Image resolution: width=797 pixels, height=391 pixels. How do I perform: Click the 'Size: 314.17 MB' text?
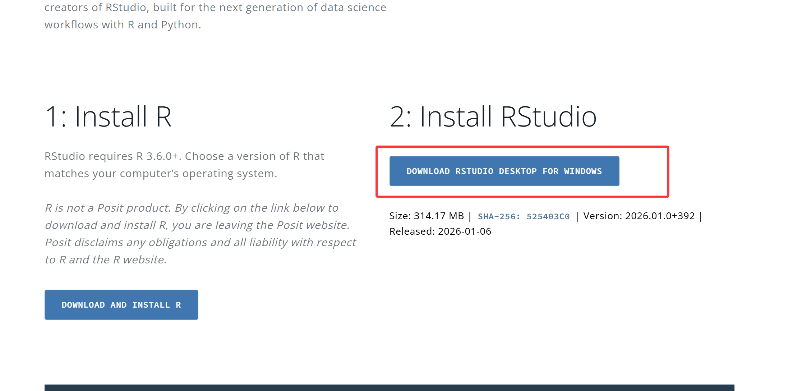pos(426,216)
